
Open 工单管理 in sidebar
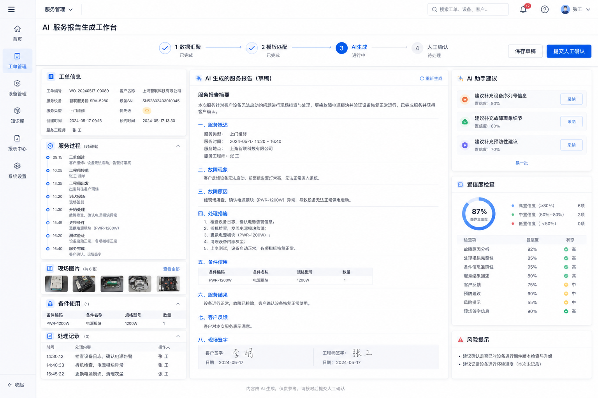(x=17, y=61)
